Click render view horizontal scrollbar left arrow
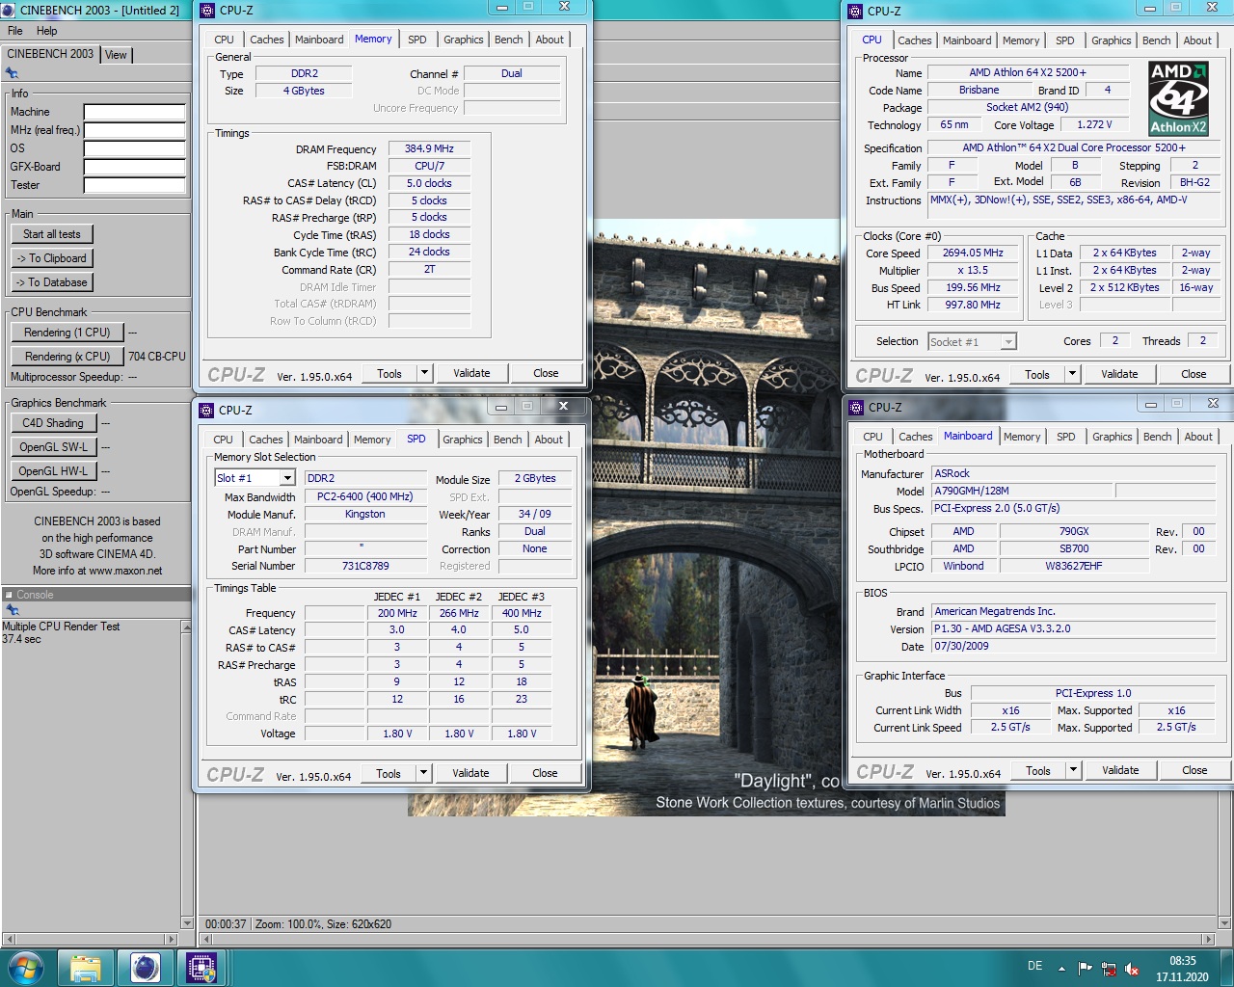The width and height of the screenshot is (1234, 987). point(206,939)
